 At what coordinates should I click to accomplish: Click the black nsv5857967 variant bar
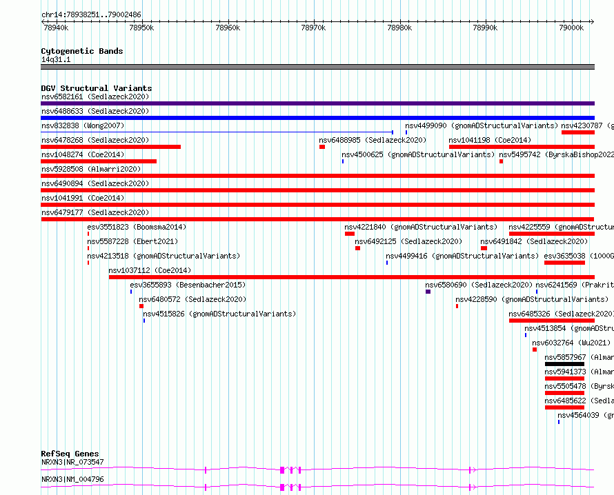click(x=564, y=364)
